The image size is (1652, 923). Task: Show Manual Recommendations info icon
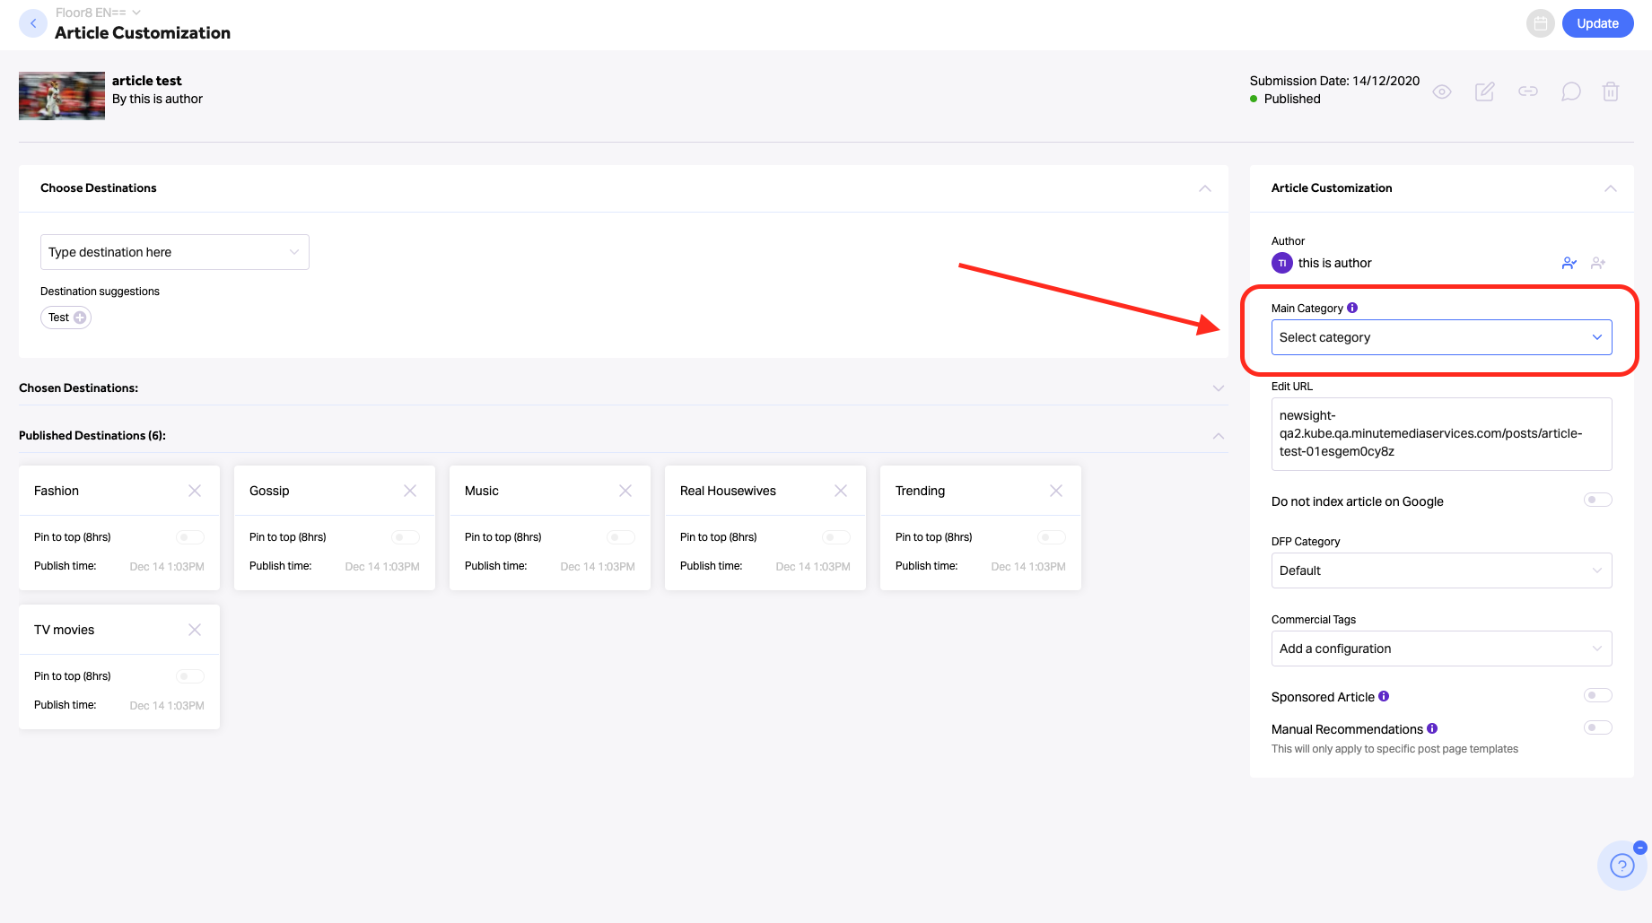pyautogui.click(x=1432, y=728)
